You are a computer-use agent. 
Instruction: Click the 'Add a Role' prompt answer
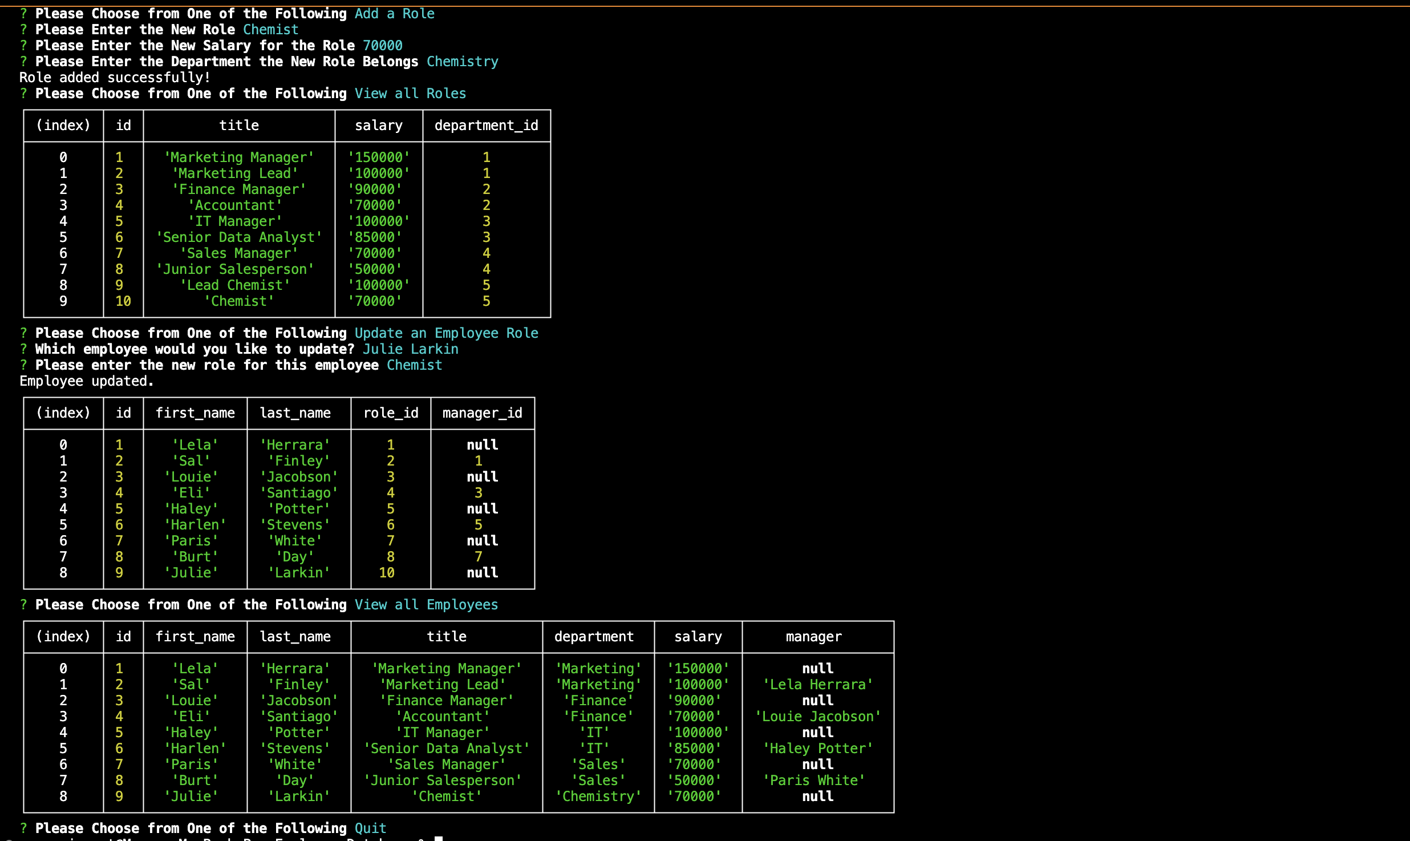[x=394, y=14]
